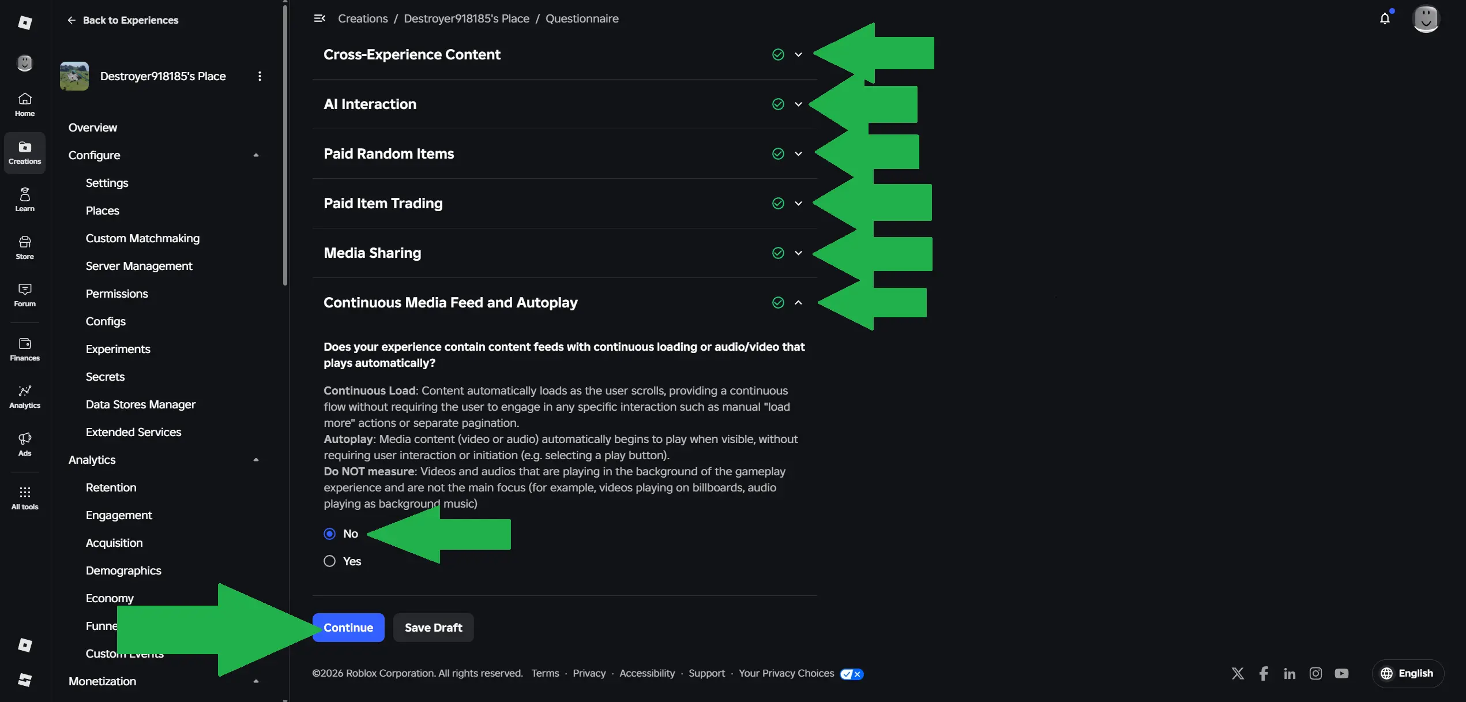Open the YouTube social icon
This screenshot has width=1466, height=702.
(x=1341, y=673)
